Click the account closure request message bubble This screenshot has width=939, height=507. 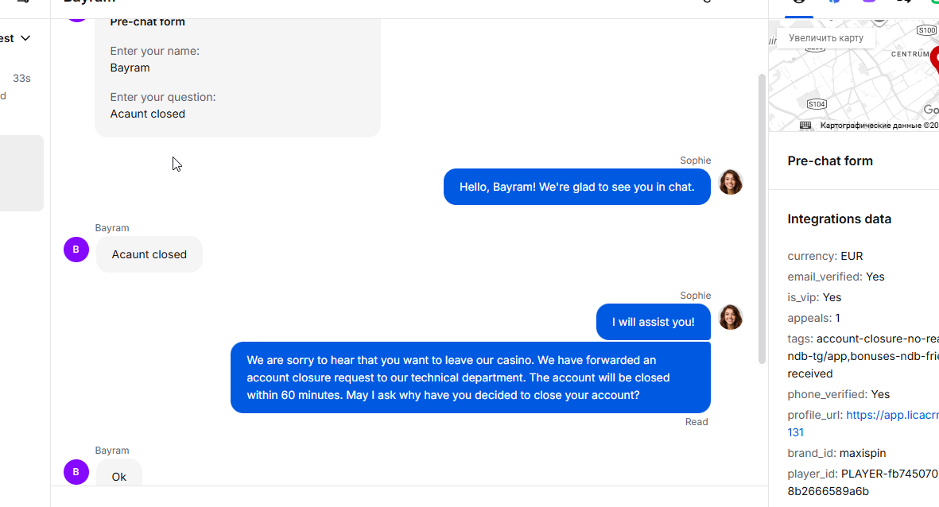[470, 377]
